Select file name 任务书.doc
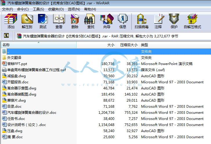211x144 pixels. click(16, 119)
